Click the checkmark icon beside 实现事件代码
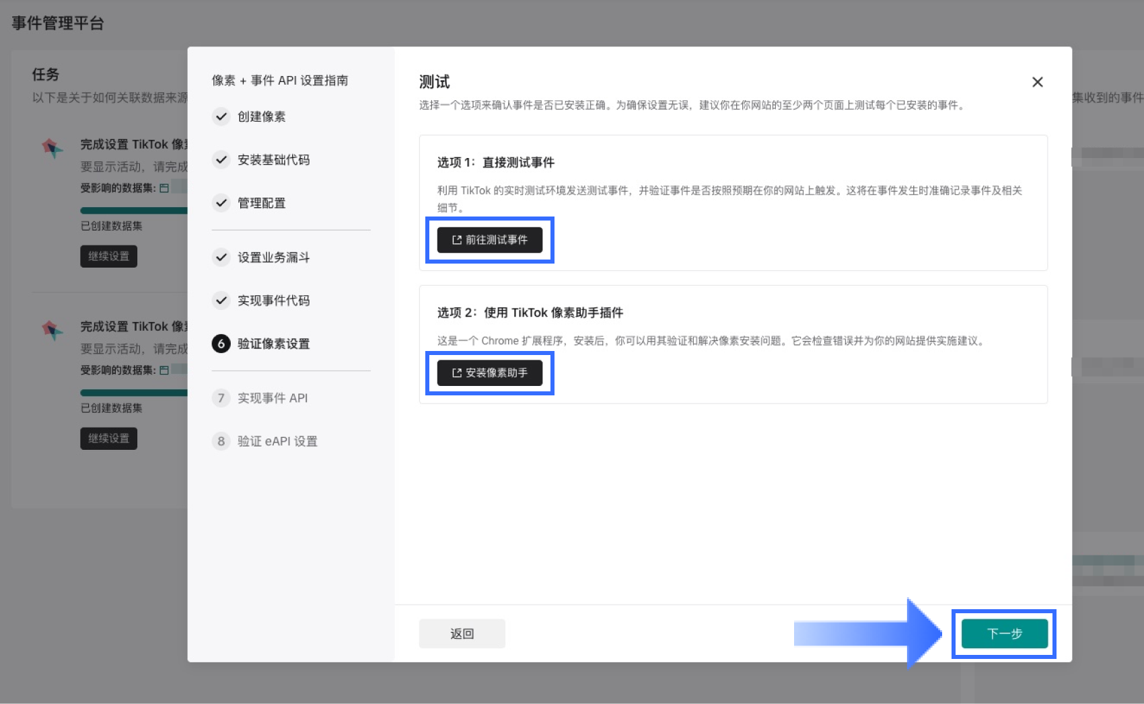The width and height of the screenshot is (1144, 704). [x=221, y=300]
